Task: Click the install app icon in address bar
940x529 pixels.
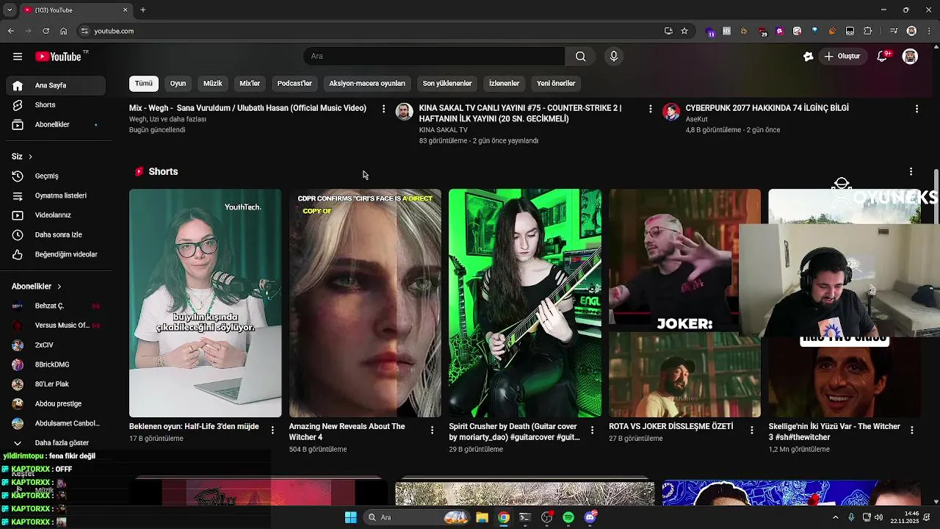Action: 668,31
